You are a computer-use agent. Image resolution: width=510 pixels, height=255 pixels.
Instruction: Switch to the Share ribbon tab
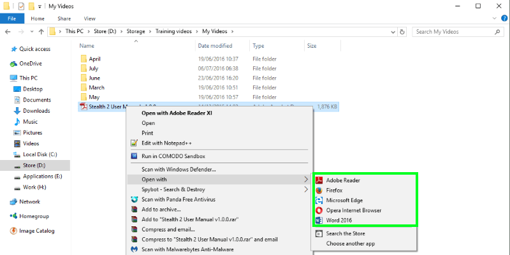(x=64, y=18)
